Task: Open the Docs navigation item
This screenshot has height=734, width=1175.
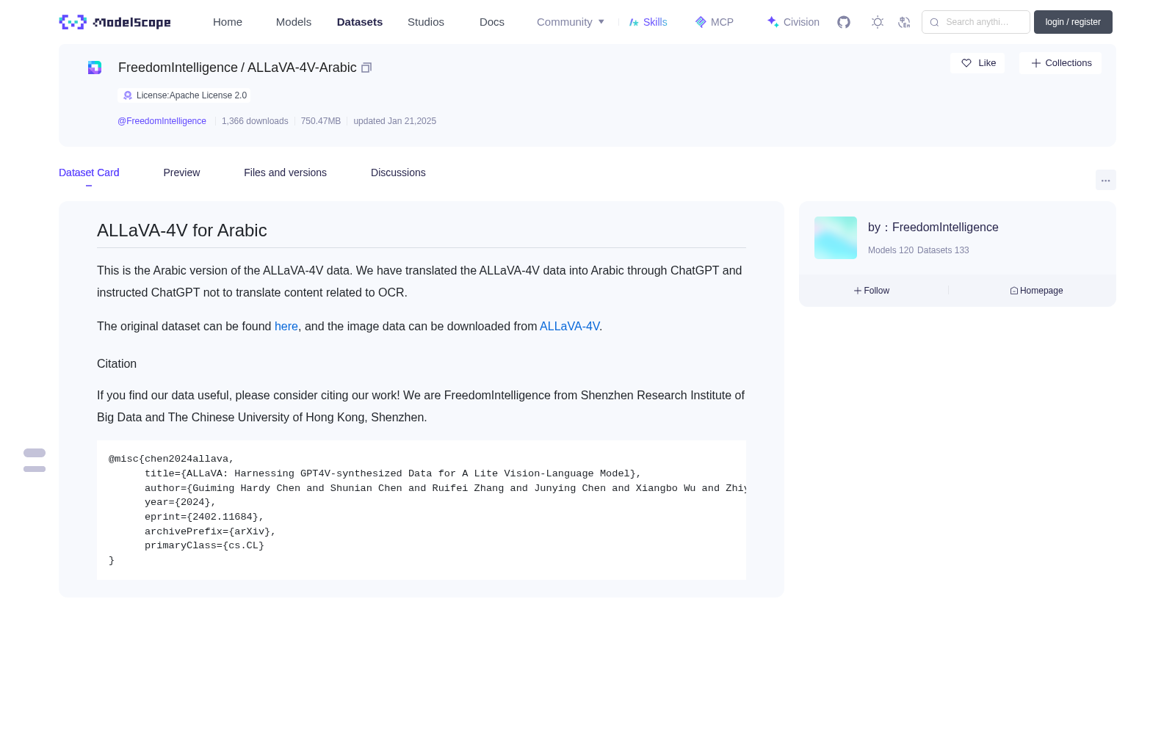Action: (x=492, y=22)
